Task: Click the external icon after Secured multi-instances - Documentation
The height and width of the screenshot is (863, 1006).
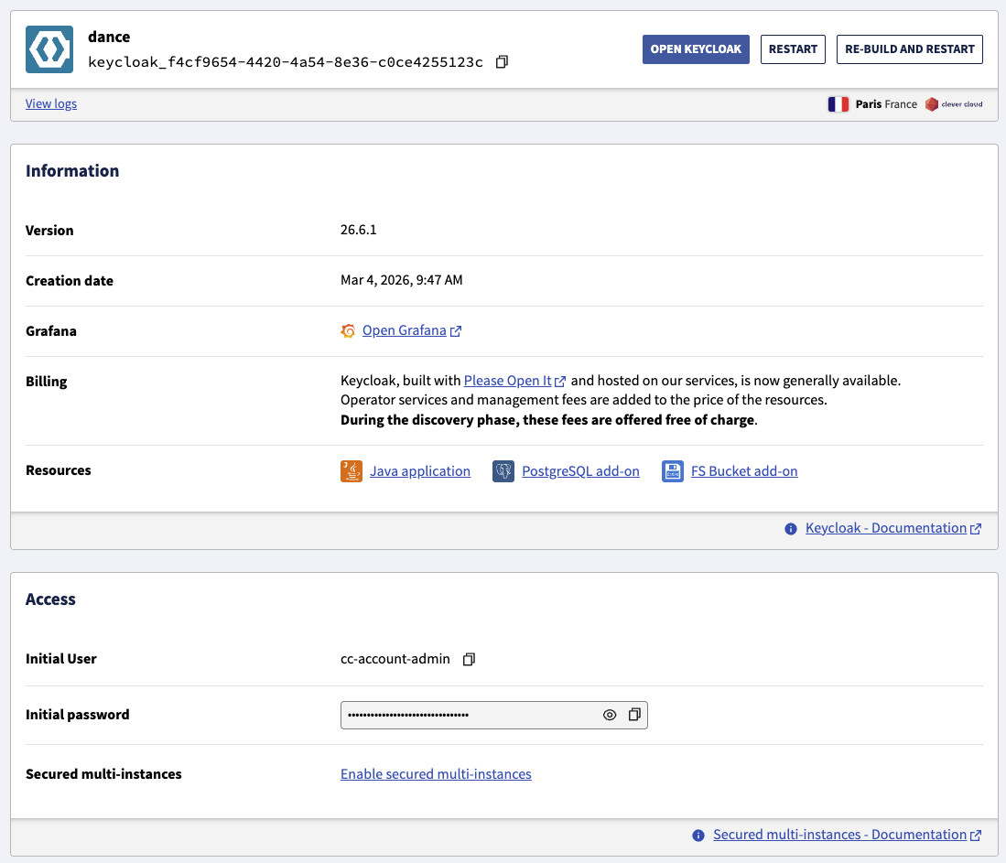Action: tap(975, 836)
